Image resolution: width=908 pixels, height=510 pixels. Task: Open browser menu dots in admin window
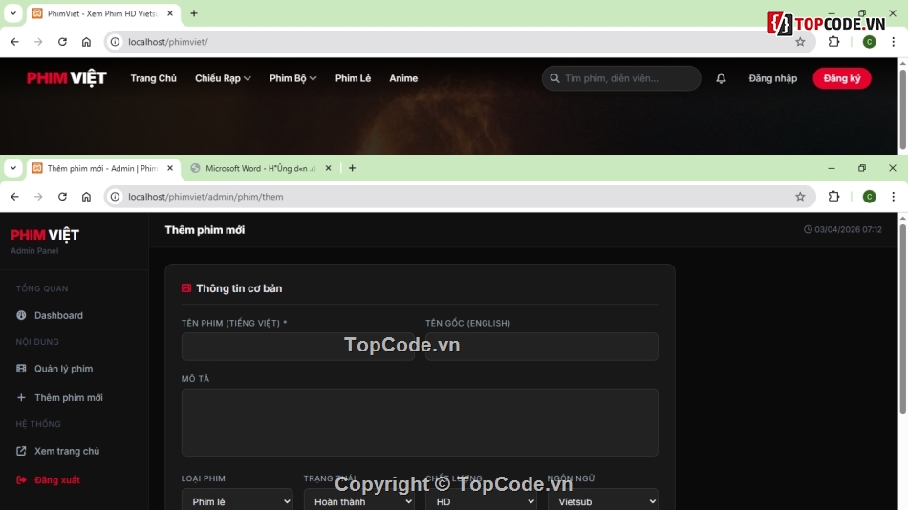(894, 197)
